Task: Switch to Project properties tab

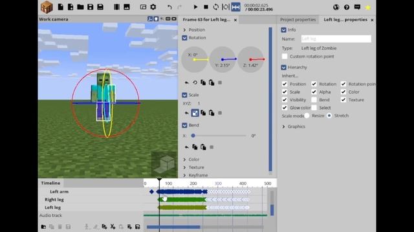Action: point(298,19)
